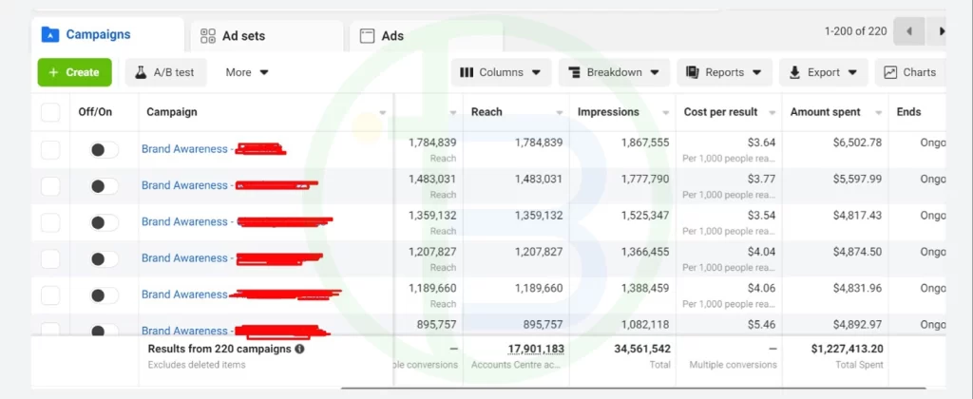Click the green Create button

[x=74, y=72]
